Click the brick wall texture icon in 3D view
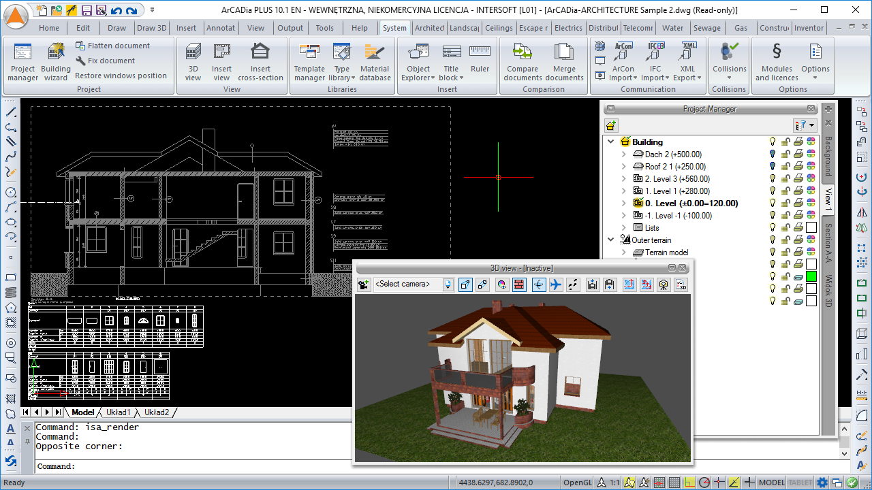Image resolution: width=872 pixels, height=490 pixels. point(519,284)
